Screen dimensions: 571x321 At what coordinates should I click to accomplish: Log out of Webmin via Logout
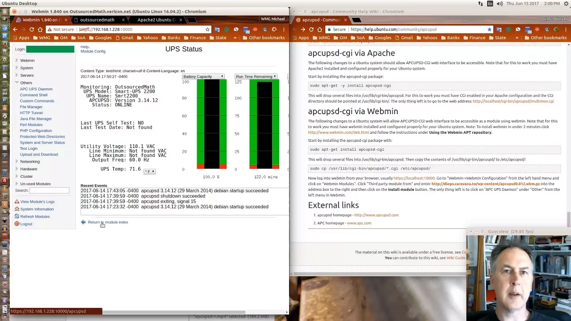(26, 224)
